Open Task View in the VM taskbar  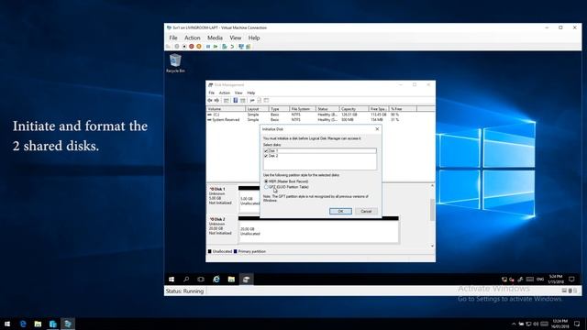click(x=201, y=279)
